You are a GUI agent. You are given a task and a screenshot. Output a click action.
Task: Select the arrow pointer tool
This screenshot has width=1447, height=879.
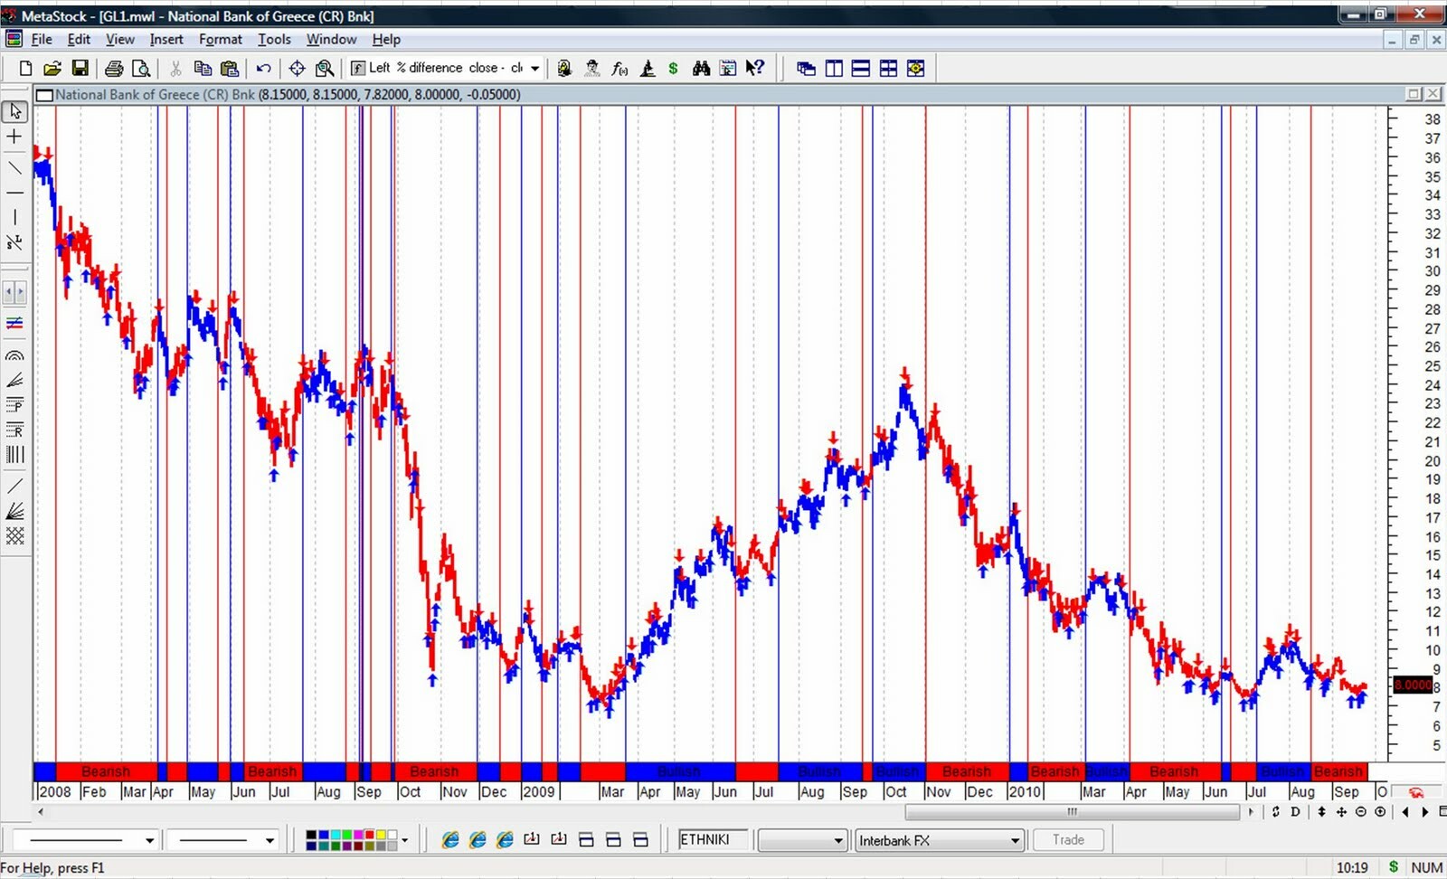tap(14, 111)
